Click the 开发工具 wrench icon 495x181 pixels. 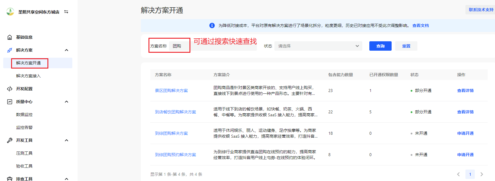10,140
